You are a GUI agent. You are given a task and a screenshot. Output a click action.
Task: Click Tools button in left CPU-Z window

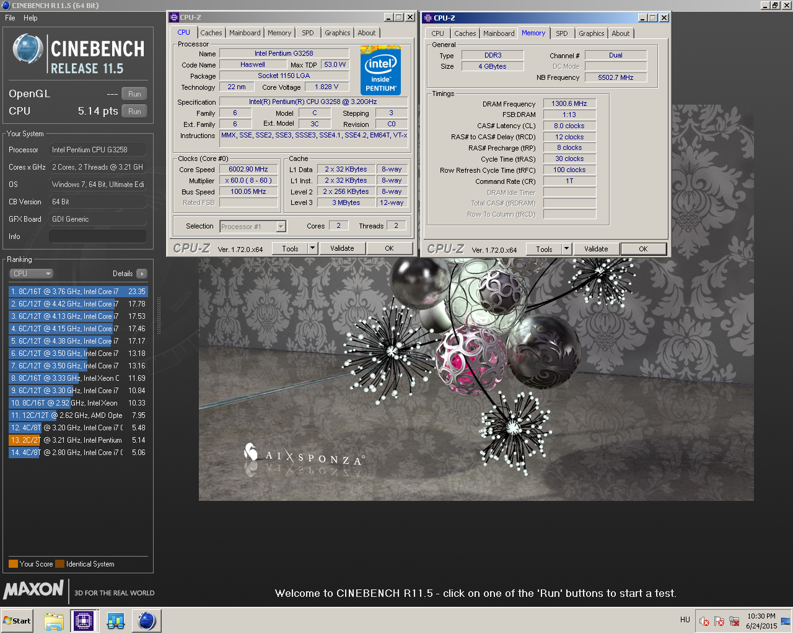pyautogui.click(x=290, y=249)
